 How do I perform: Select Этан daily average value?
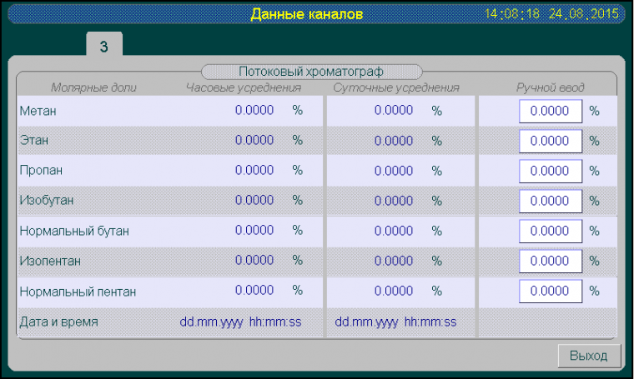click(394, 141)
